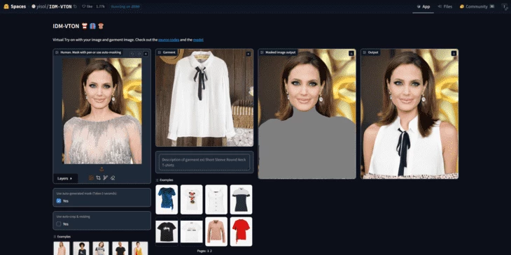Select the last human example in yellow top
Image resolution: width=511 pixels, height=255 pixels.
pyautogui.click(x=140, y=248)
